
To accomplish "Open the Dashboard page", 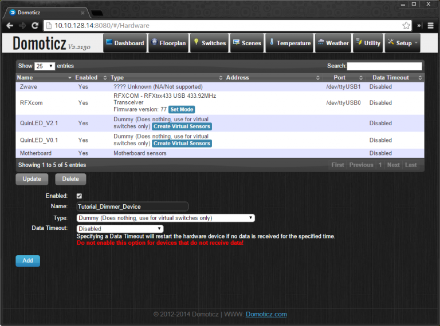I will pyautogui.click(x=124, y=43).
